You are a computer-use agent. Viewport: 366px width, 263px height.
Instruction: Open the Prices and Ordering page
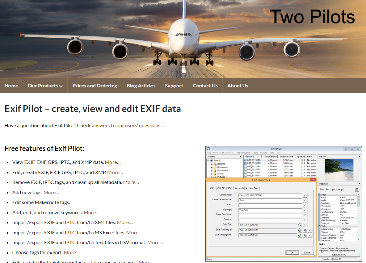click(x=95, y=86)
